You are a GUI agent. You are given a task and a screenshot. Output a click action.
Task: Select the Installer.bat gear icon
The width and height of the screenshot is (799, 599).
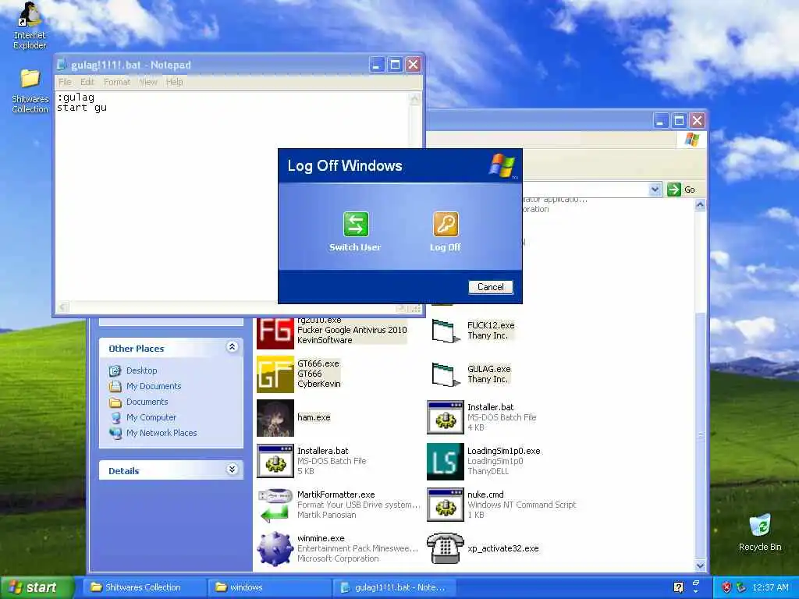pos(446,418)
